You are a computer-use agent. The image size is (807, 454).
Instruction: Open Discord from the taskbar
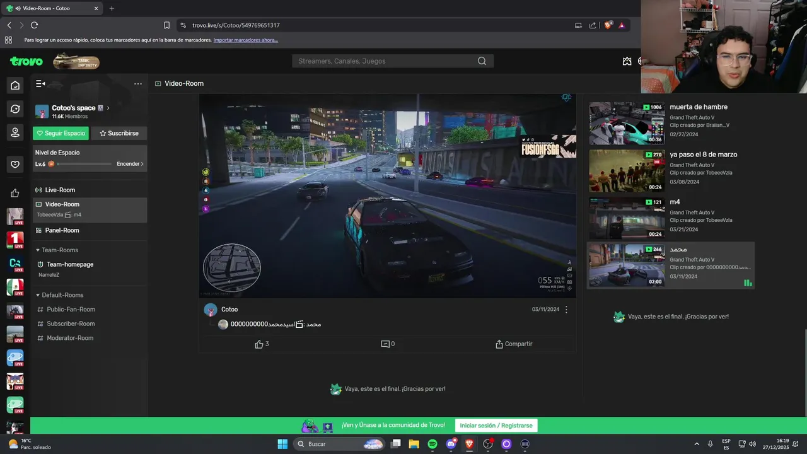451,444
